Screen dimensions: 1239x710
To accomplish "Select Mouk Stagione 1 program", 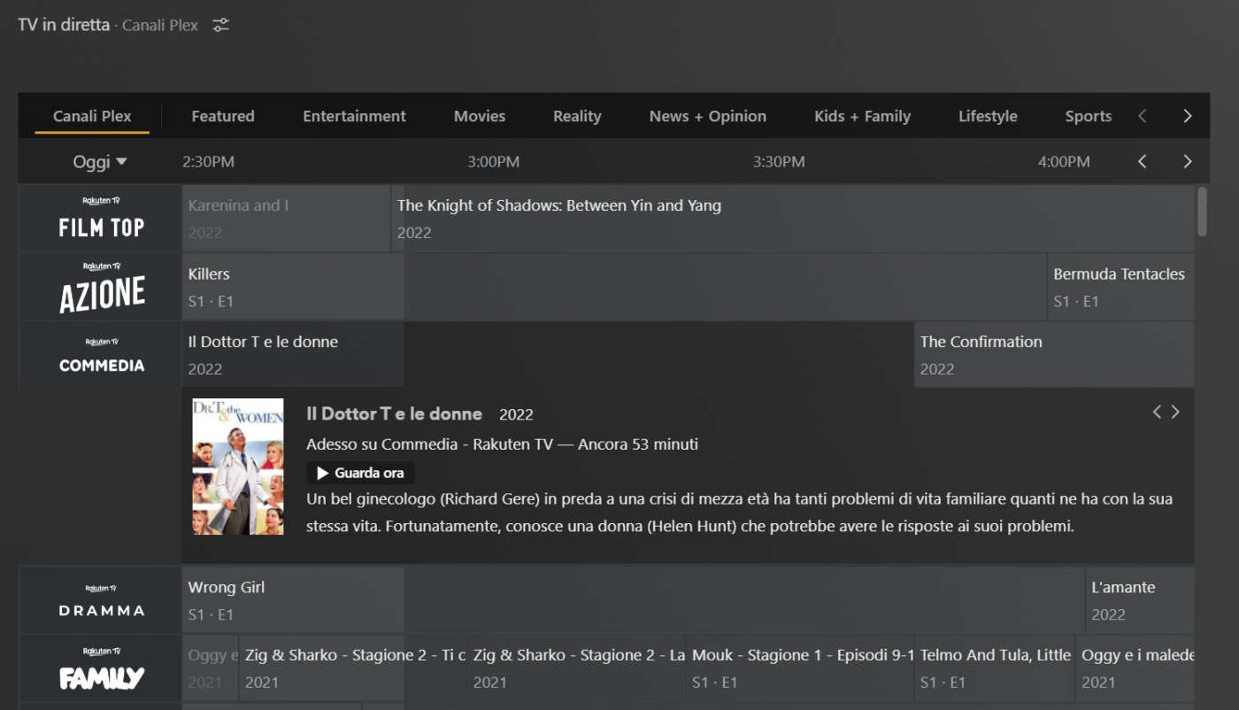I will tap(800, 668).
